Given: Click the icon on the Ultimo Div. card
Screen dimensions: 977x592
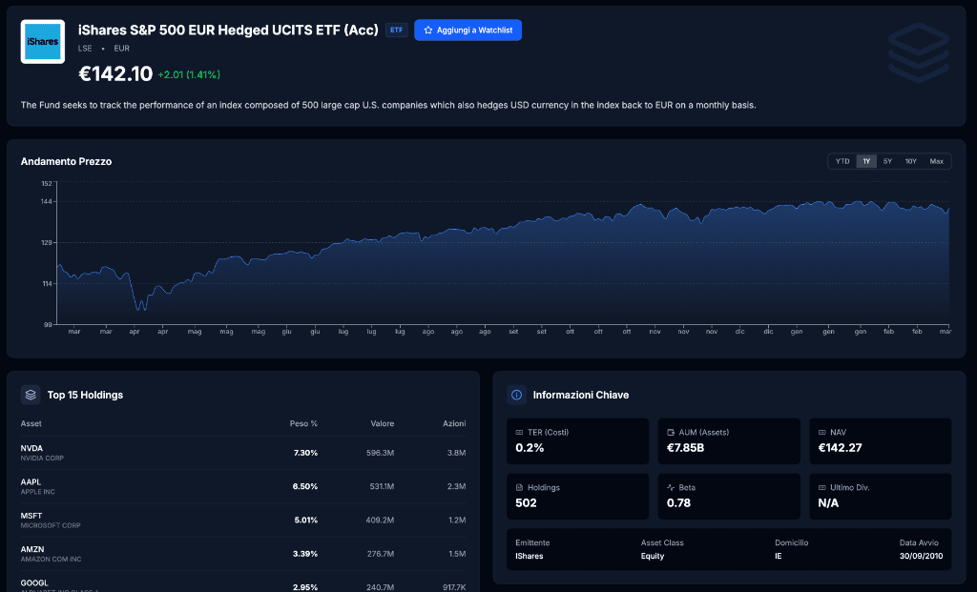Looking at the screenshot, I should pos(821,488).
